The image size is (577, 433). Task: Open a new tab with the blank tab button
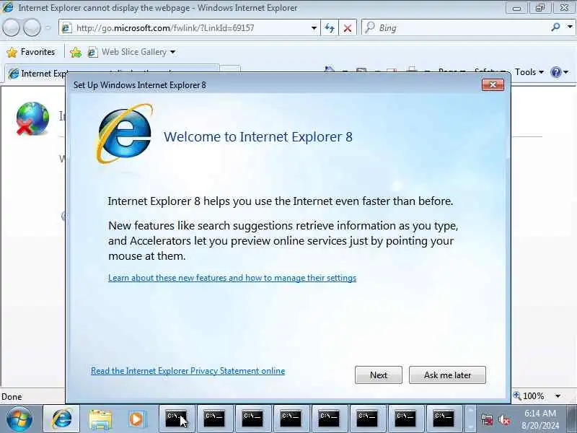(230, 69)
